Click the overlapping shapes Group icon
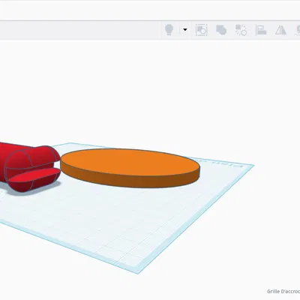Viewport: 300px width, 300px height. pyautogui.click(x=221, y=30)
